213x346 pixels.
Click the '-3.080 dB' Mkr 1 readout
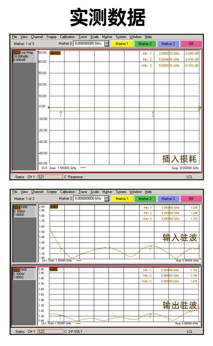(x=191, y=53)
